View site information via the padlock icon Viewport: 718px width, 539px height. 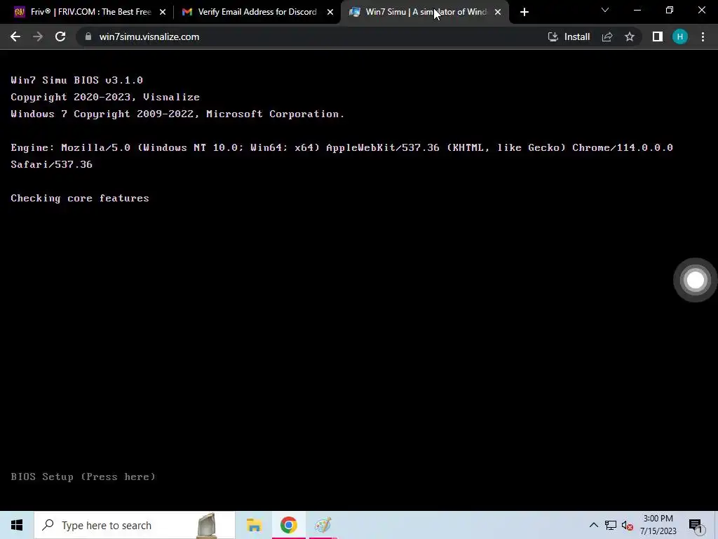click(88, 36)
